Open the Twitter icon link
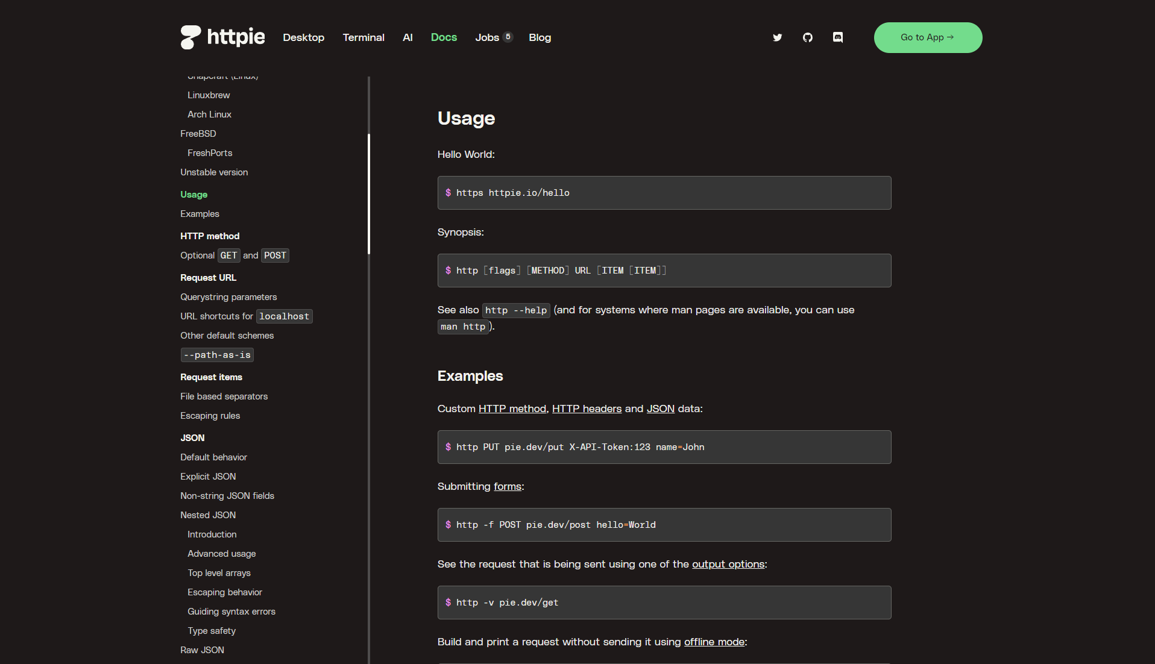The image size is (1155, 664). [777, 37]
